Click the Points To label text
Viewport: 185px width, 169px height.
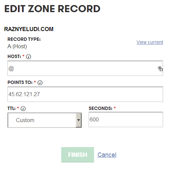[20, 83]
